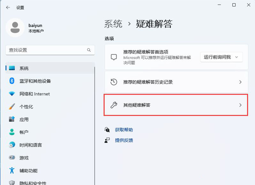
Task: Select 系统 in the sidebar menu
Action: tap(24, 68)
